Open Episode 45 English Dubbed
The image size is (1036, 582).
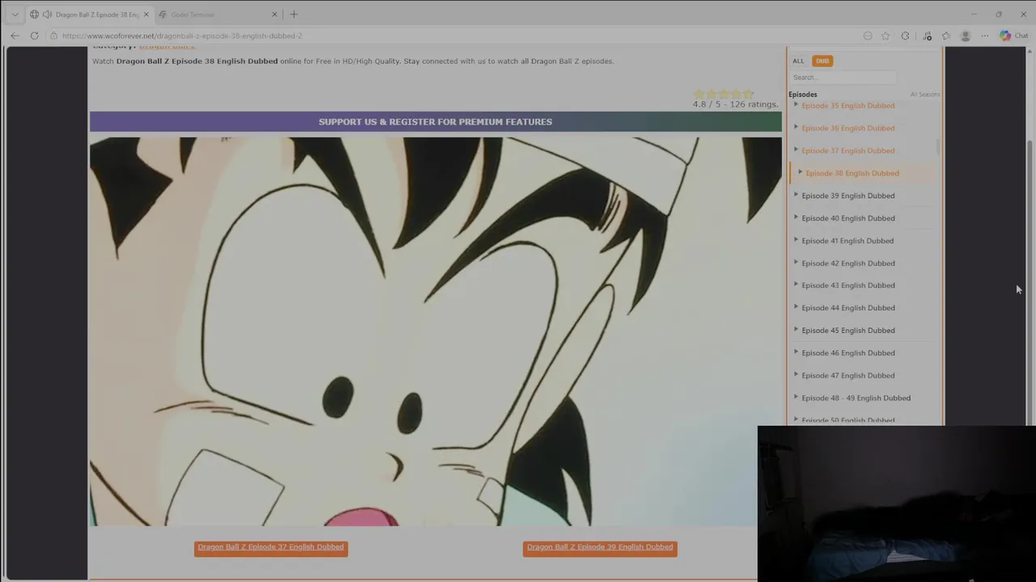coord(848,331)
